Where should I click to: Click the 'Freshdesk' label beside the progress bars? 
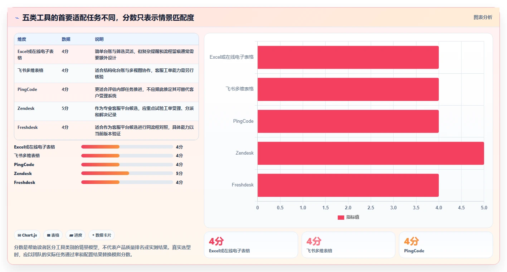coord(25,183)
